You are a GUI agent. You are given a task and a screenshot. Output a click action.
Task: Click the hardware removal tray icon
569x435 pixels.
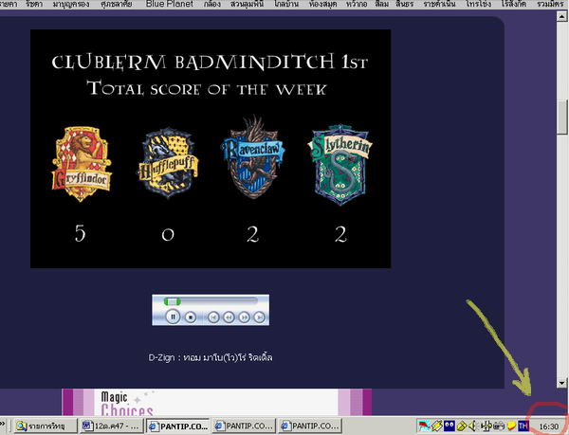click(486, 426)
